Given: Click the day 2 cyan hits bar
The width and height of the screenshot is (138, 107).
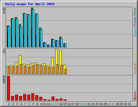Looking at the screenshot, I should (x=13, y=33).
